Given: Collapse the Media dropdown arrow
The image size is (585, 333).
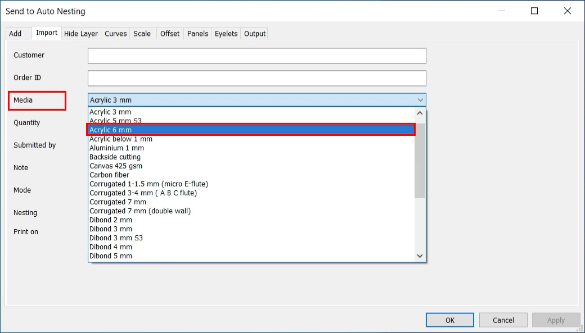Looking at the screenshot, I should [420, 100].
